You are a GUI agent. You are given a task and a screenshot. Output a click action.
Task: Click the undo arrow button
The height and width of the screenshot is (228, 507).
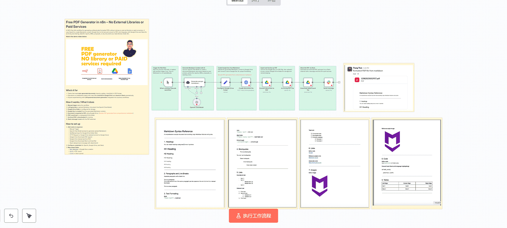[11, 216]
